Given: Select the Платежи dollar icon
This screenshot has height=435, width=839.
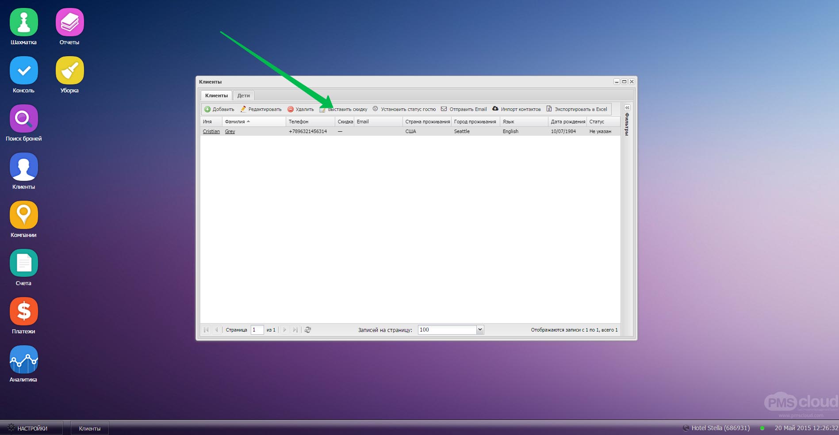Looking at the screenshot, I should point(23,311).
